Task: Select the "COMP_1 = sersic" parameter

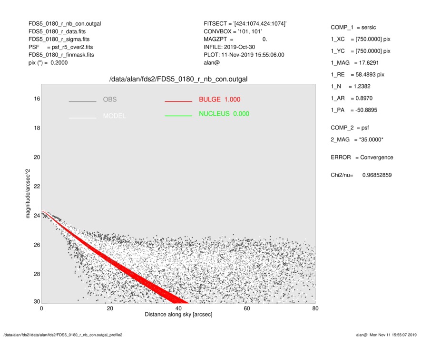Action: 353,28
